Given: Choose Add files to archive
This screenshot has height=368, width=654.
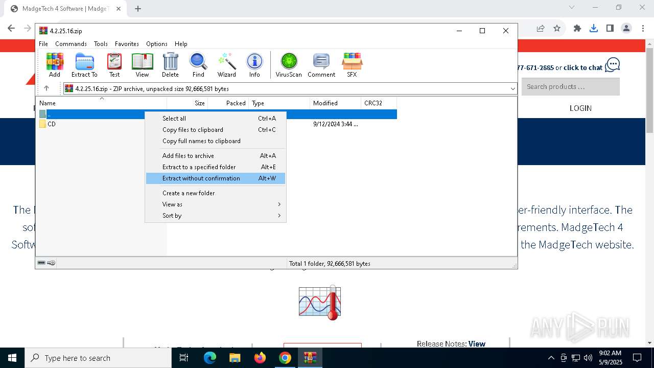Looking at the screenshot, I should (x=216, y=156).
